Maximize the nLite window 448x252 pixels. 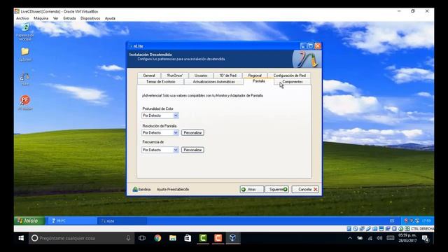tap(311, 46)
